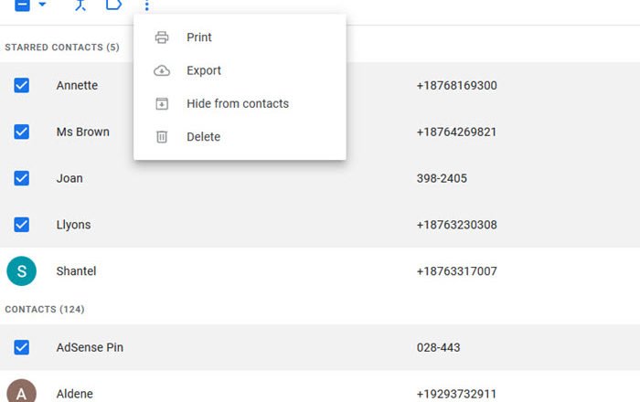Click the cloud export icon
640x402 pixels.
pos(162,70)
